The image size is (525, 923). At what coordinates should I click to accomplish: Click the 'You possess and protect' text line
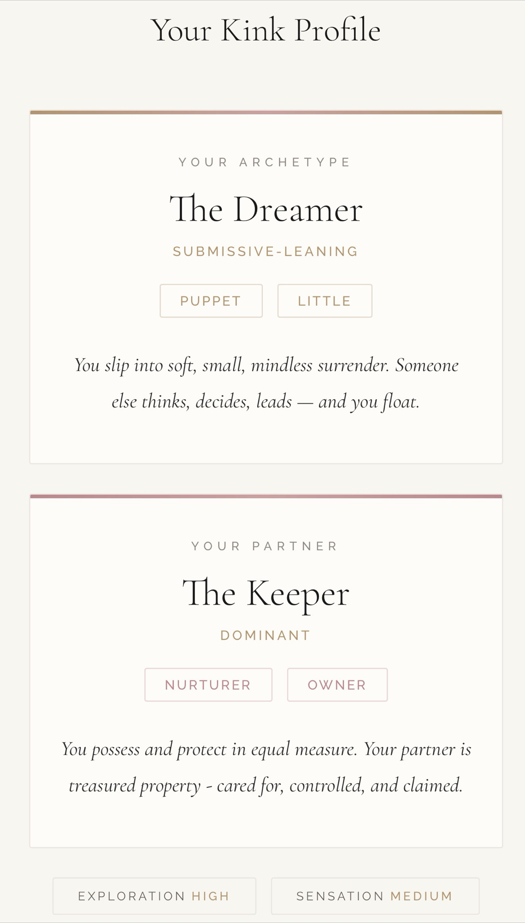tap(266, 749)
